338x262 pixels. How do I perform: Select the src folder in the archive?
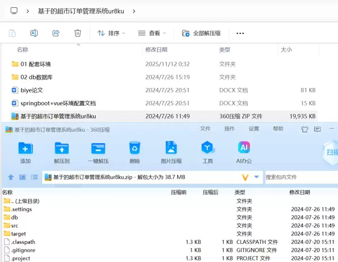pos(15,225)
